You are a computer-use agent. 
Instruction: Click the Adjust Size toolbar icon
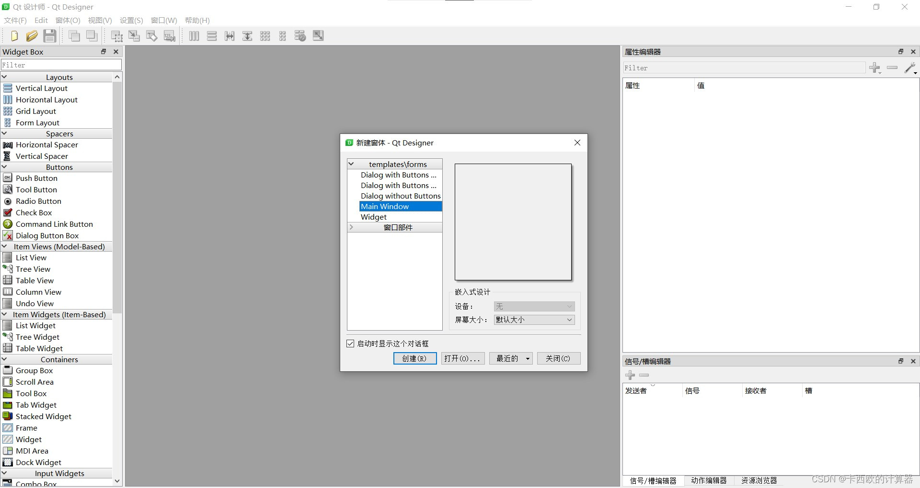coord(318,35)
